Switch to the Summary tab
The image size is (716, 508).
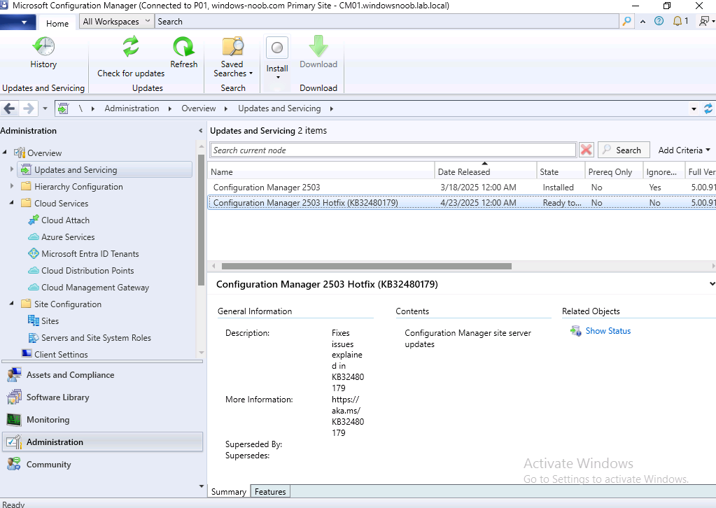(x=228, y=492)
